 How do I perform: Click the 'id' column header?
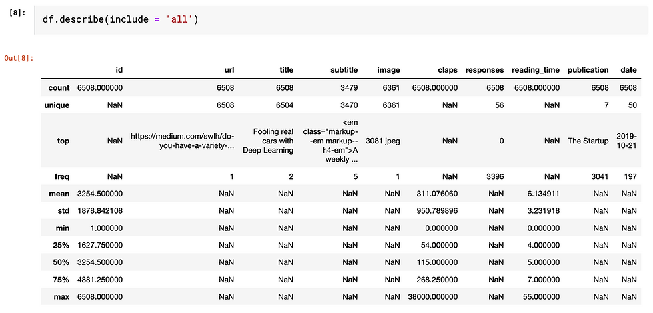(x=119, y=70)
